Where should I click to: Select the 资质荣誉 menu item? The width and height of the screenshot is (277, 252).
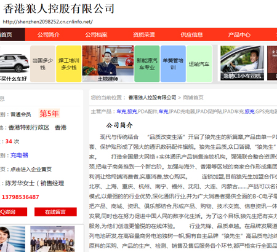click(x=144, y=34)
